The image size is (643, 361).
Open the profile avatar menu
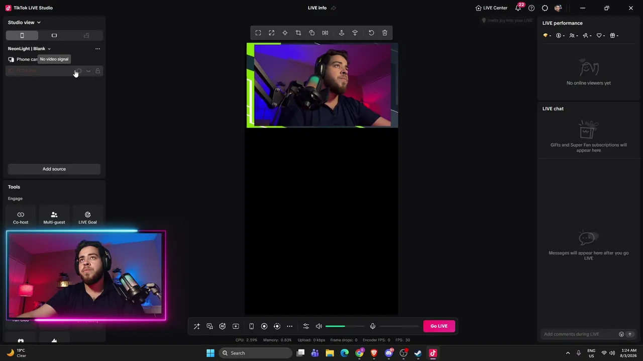tap(558, 8)
